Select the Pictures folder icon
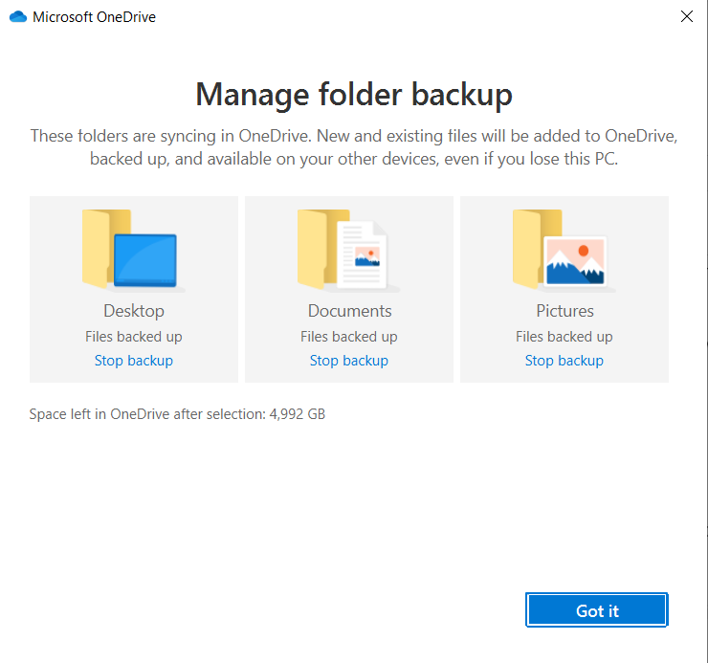 564,250
